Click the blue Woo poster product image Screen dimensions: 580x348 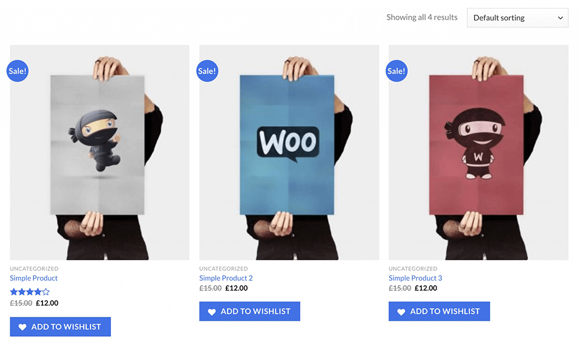289,153
